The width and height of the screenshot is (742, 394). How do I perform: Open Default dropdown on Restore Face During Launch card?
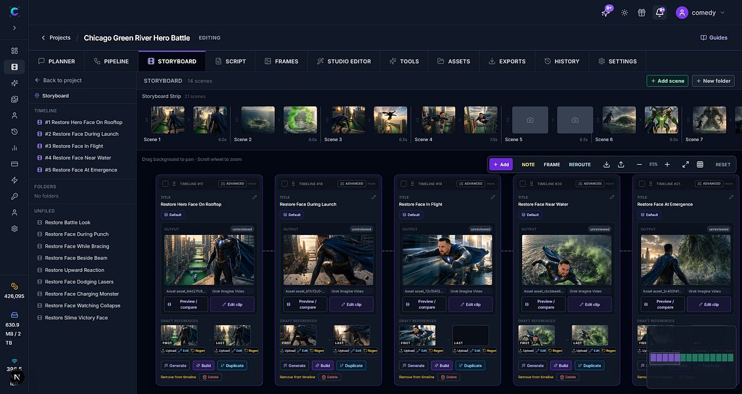[292, 215]
